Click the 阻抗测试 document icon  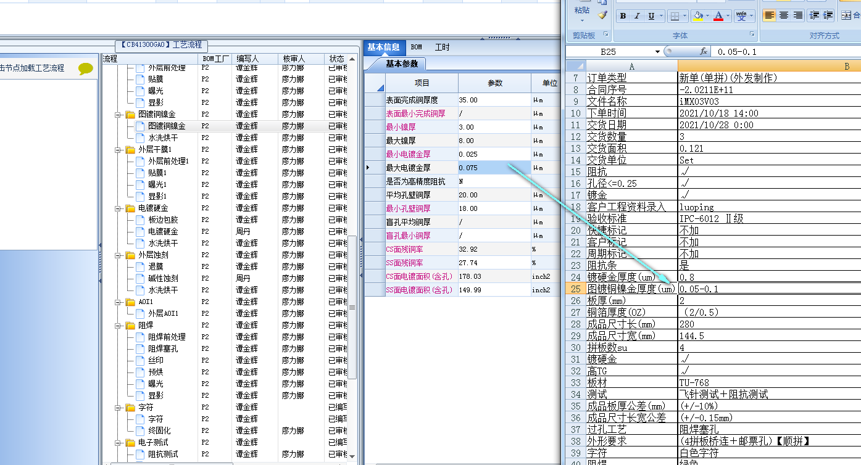(x=140, y=454)
